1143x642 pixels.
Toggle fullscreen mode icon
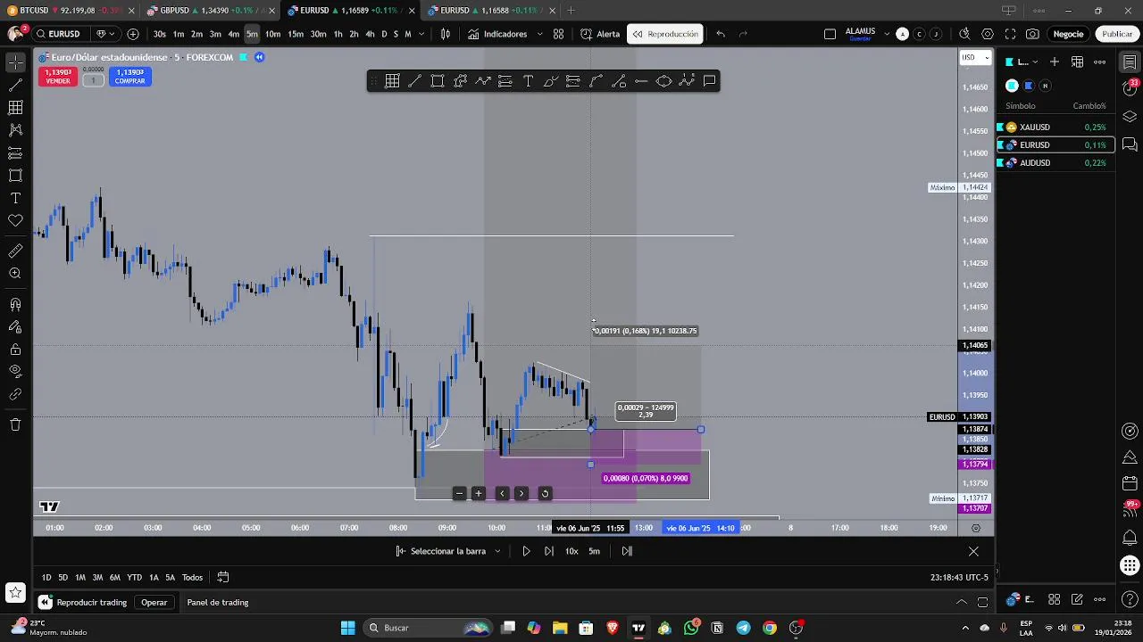click(x=1010, y=34)
